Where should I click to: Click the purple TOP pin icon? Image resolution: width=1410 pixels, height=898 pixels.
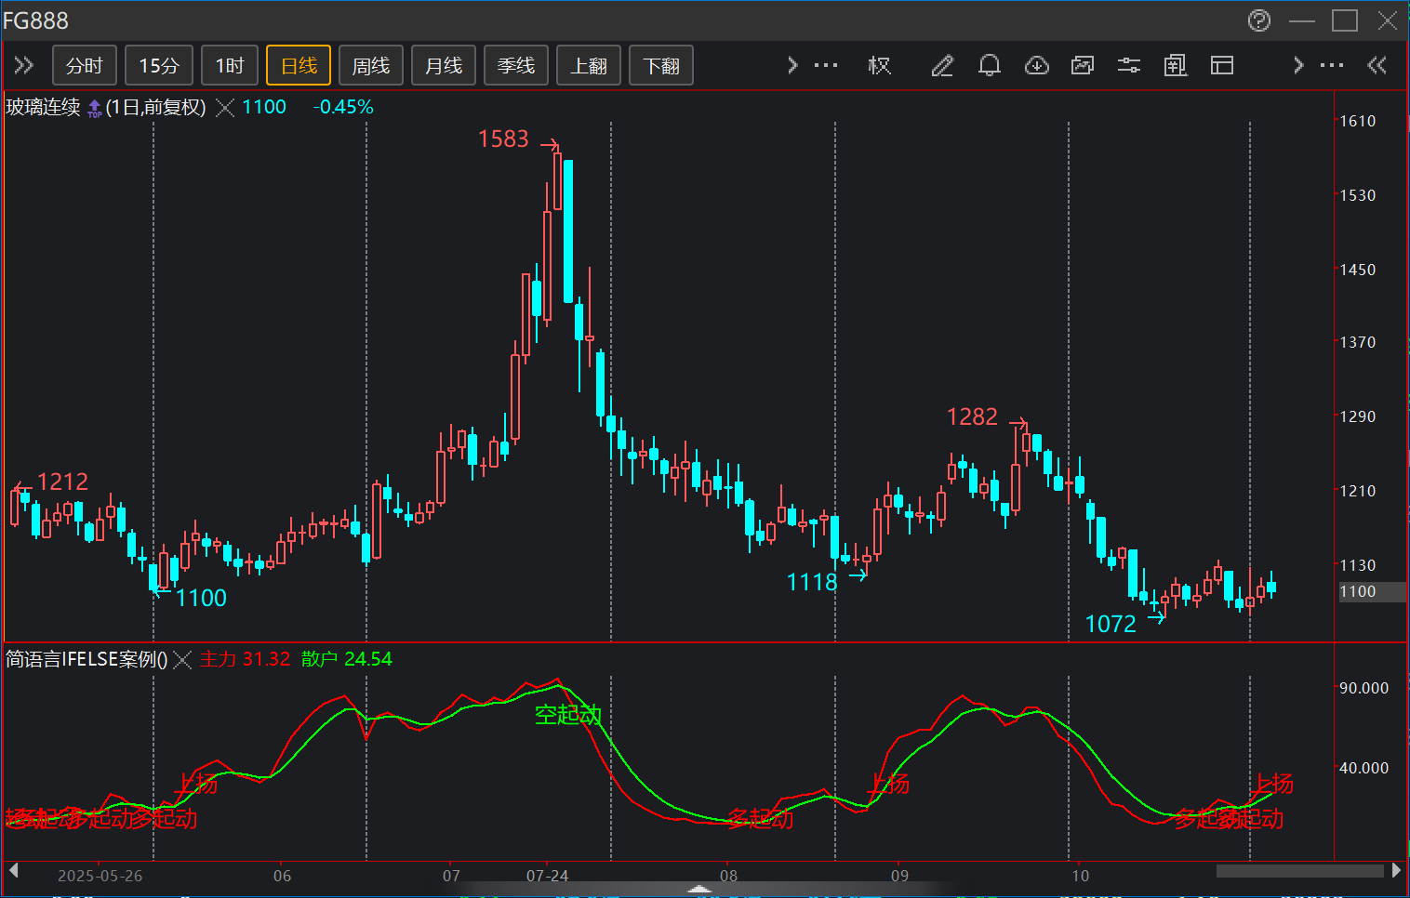(94, 109)
